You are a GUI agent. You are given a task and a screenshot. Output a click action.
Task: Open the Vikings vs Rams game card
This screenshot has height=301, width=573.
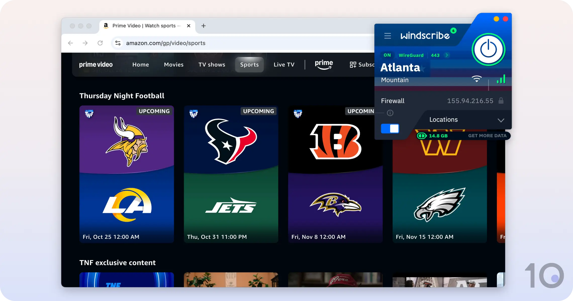pyautogui.click(x=127, y=174)
